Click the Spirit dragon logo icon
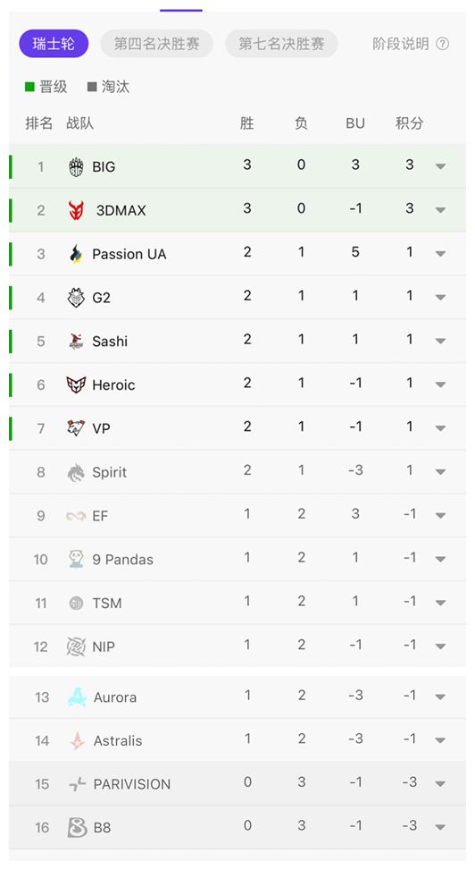The width and height of the screenshot is (475, 870). click(x=76, y=472)
